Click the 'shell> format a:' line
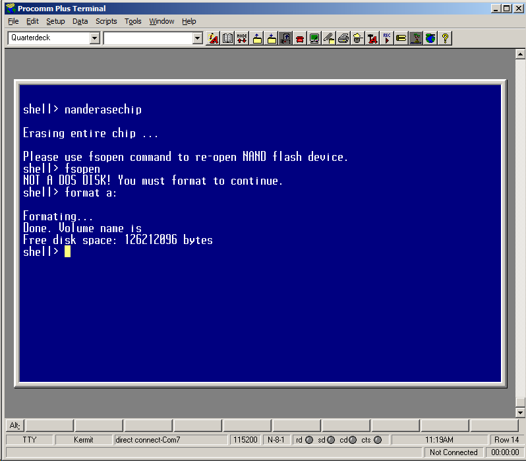Image resolution: width=526 pixels, height=461 pixels. 69,193
